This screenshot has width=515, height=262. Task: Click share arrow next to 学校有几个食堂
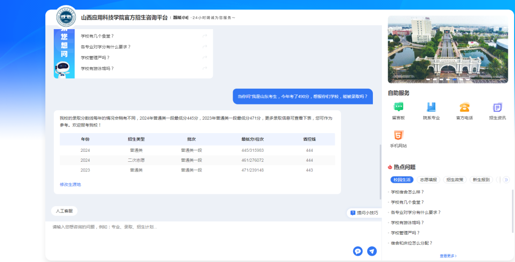[205, 36]
